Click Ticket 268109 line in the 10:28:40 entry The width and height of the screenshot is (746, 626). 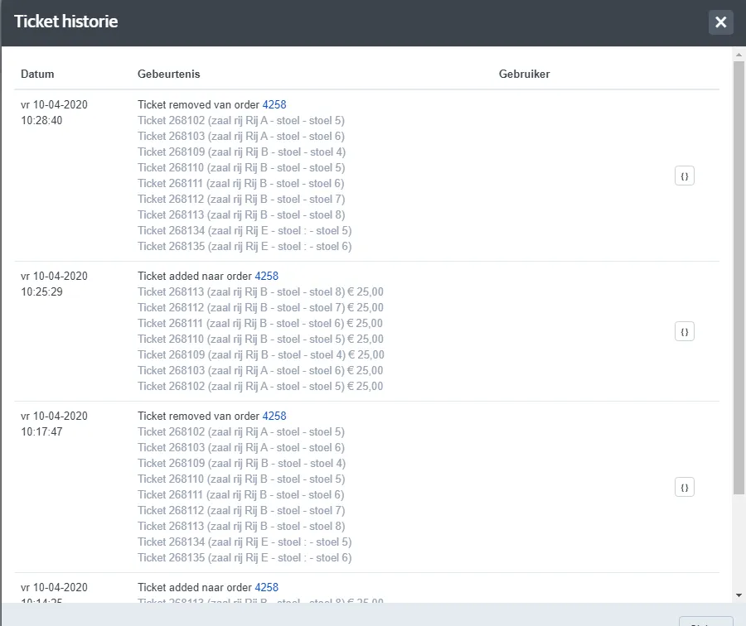[242, 152]
